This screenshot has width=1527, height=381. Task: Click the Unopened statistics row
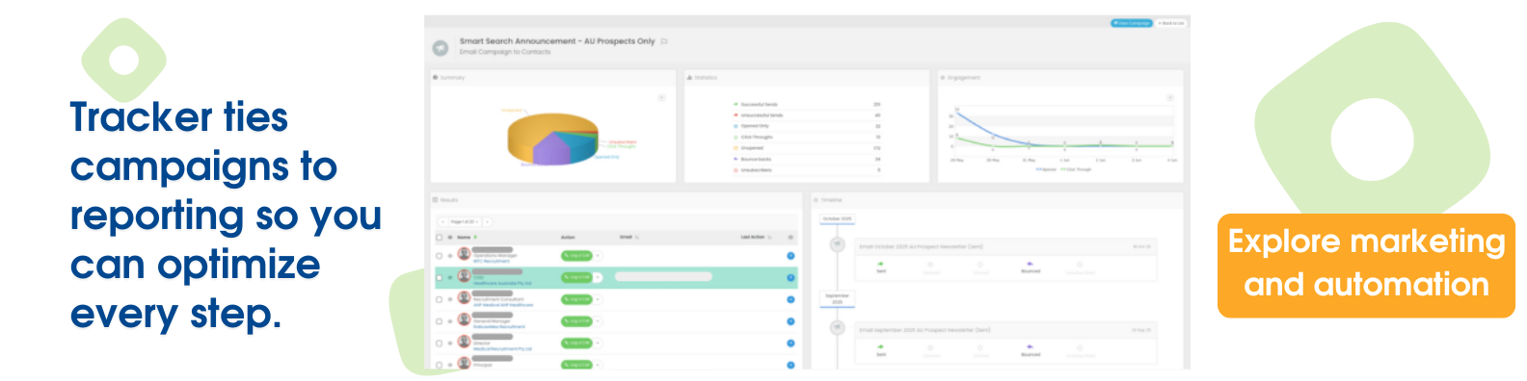pyautogui.click(x=807, y=148)
